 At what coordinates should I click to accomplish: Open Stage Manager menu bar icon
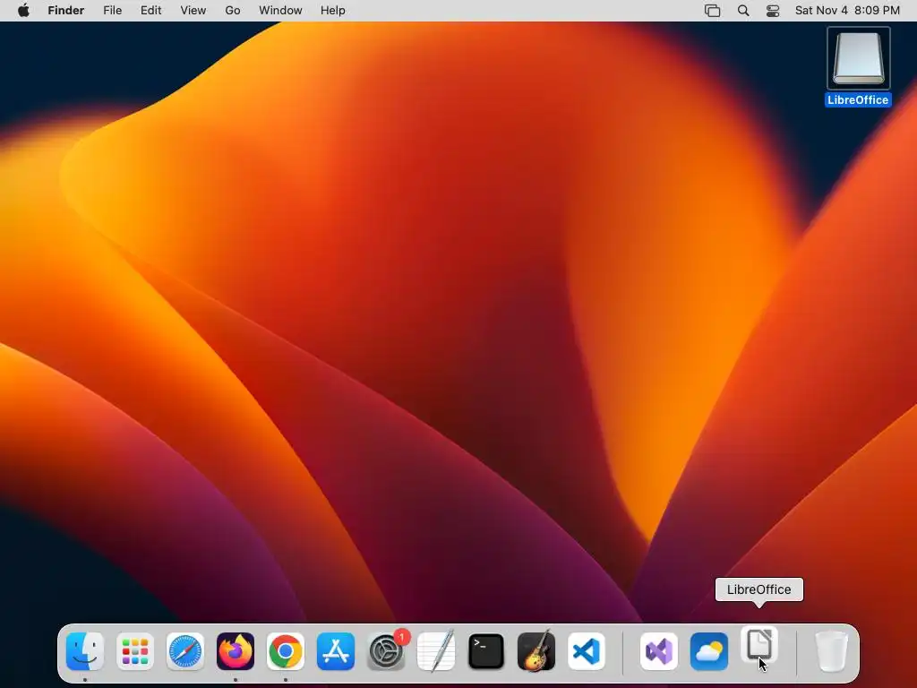point(712,11)
